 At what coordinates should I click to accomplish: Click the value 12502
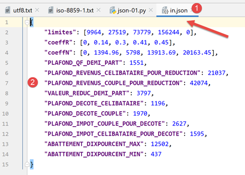(160, 144)
